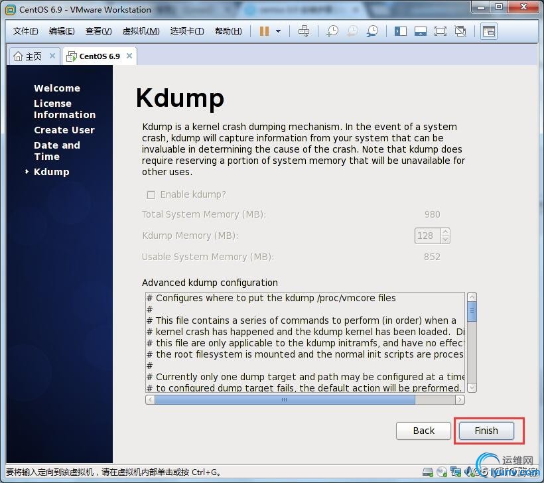Switch to Unity mode icon
The image size is (544, 483).
pos(460,31)
